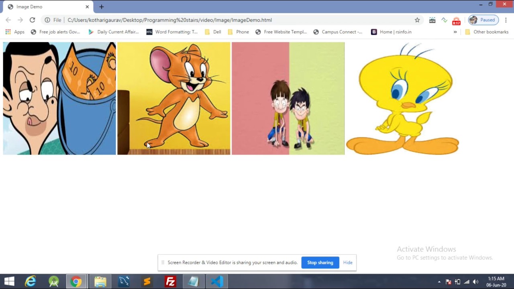The height and width of the screenshot is (289, 514).
Task: Go back using the back arrow
Action: coord(8,20)
